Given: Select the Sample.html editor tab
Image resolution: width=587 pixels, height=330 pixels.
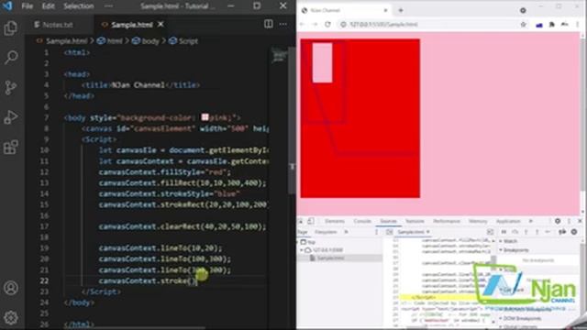Looking at the screenshot, I should tap(132, 25).
